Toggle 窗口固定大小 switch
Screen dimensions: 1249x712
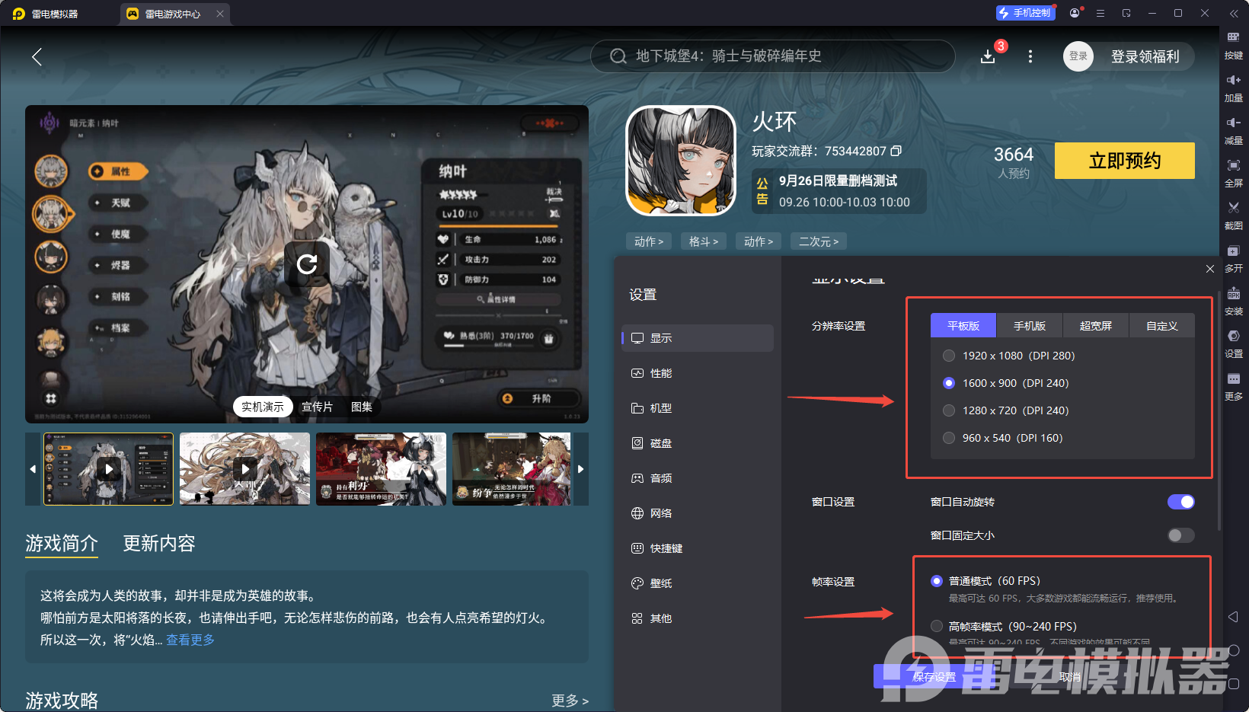(x=1181, y=535)
